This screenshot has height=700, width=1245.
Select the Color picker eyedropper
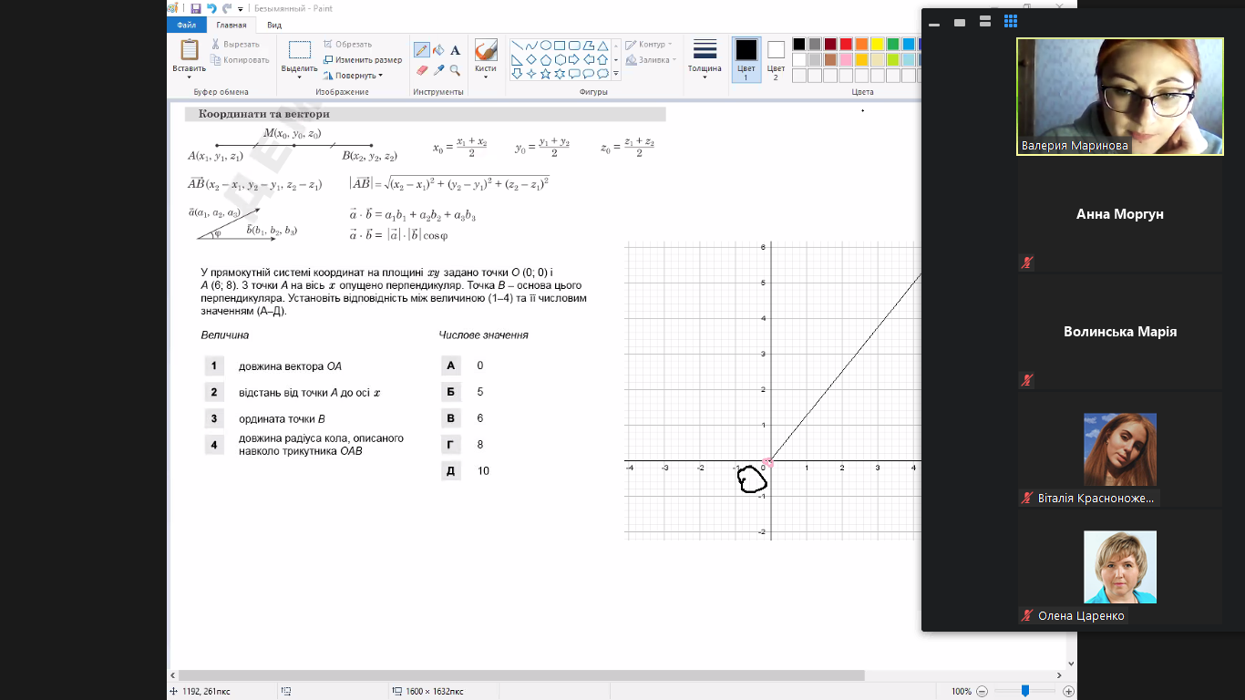pos(438,70)
